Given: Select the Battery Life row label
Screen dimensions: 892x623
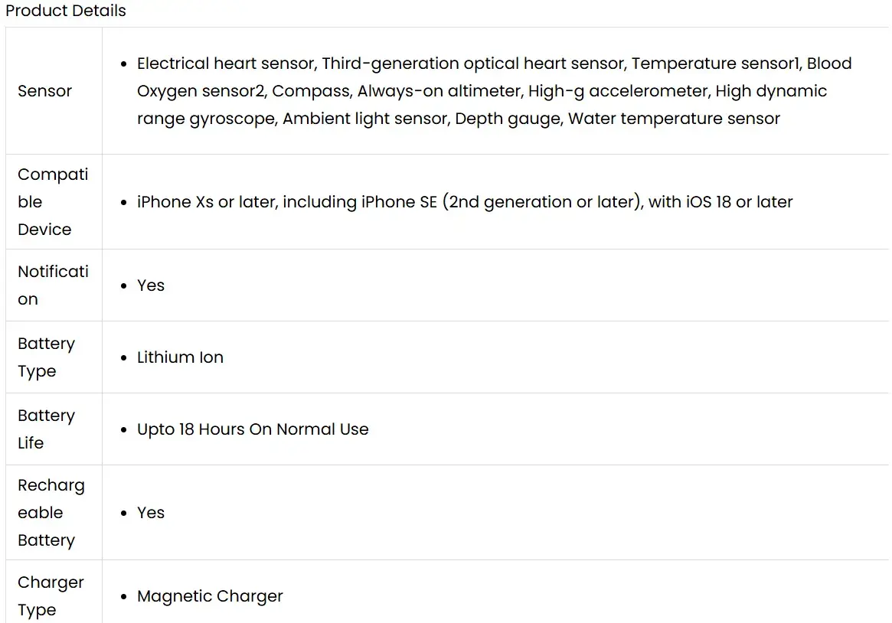Looking at the screenshot, I should pyautogui.click(x=46, y=429).
